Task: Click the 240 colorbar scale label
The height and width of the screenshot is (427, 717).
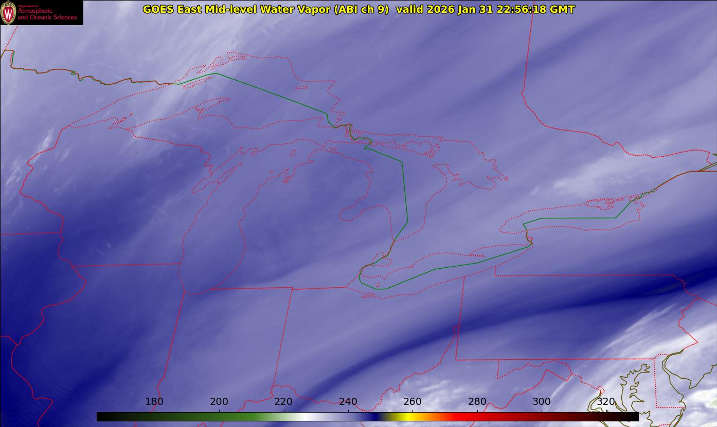Action: (x=348, y=402)
